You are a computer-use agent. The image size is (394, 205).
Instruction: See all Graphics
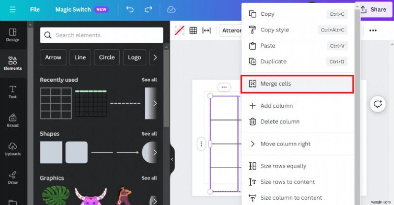[x=149, y=178]
